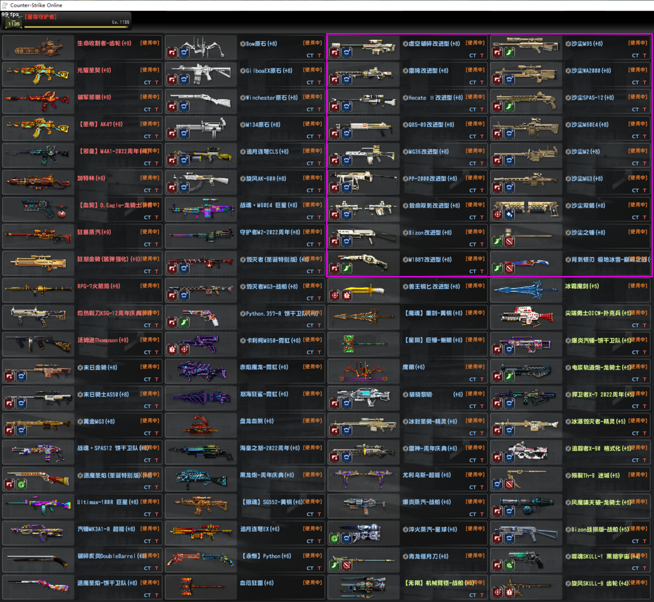Click the 使用中 label on 生命收割者-齿轮
This screenshot has width=654, height=602.
(150, 43)
